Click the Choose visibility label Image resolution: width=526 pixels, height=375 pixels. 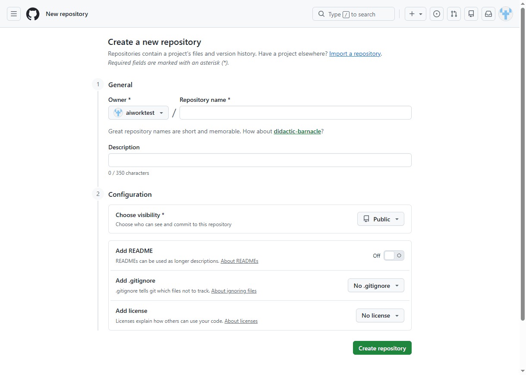(140, 215)
